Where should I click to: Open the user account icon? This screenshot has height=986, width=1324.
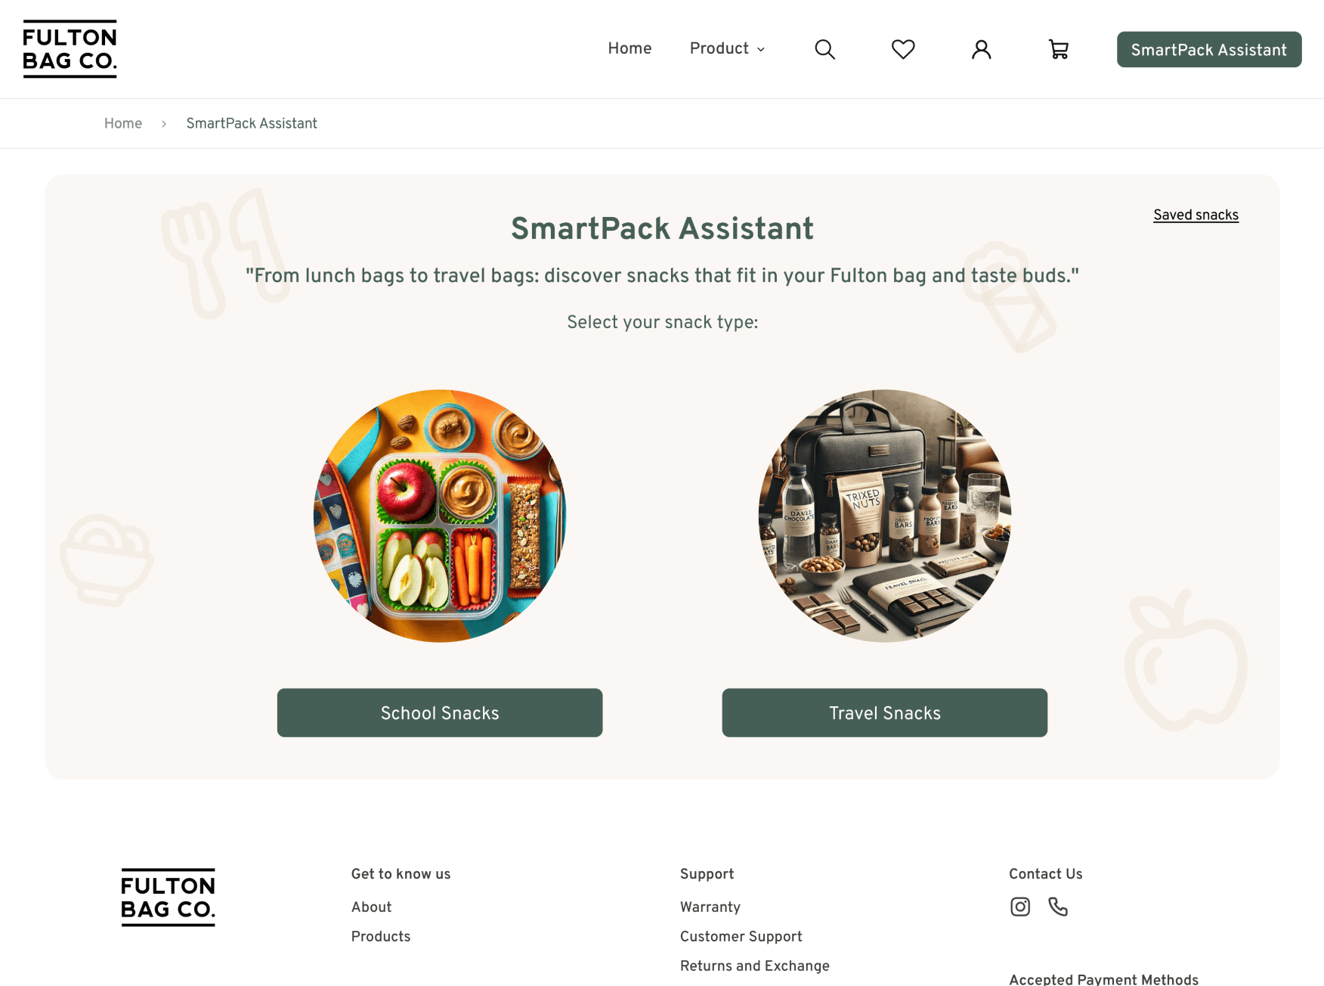click(x=981, y=49)
